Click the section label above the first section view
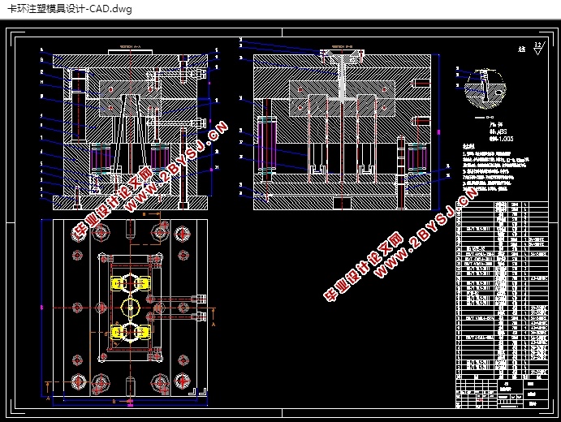561x422 pixels. [x=130, y=47]
